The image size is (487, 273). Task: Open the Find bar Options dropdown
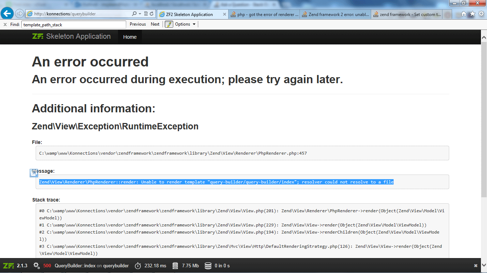[185, 24]
